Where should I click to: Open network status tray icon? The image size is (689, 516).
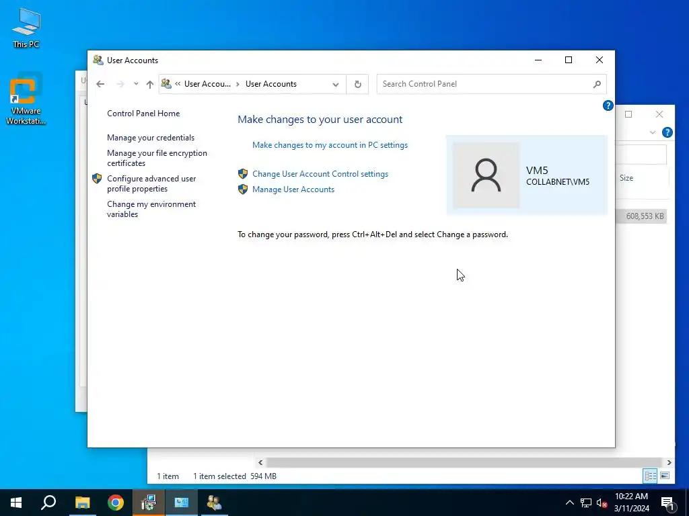[586, 503]
